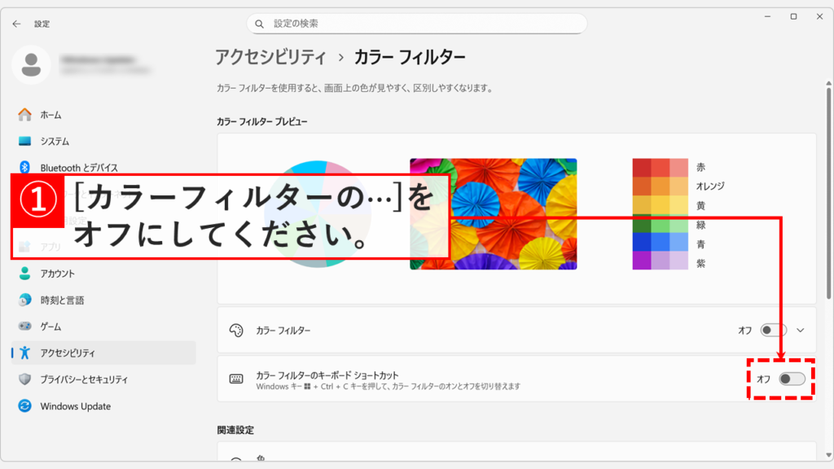Click the back arrow button
This screenshot has width=834, height=469.
(x=16, y=24)
